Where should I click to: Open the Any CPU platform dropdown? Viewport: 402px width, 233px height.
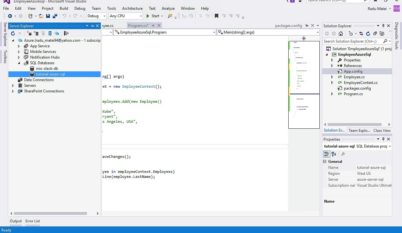coord(140,16)
